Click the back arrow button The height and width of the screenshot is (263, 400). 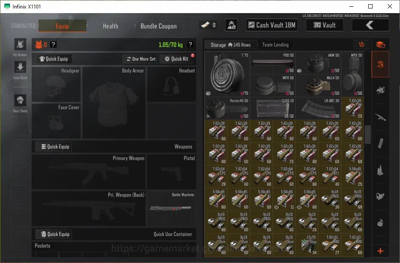point(370,25)
